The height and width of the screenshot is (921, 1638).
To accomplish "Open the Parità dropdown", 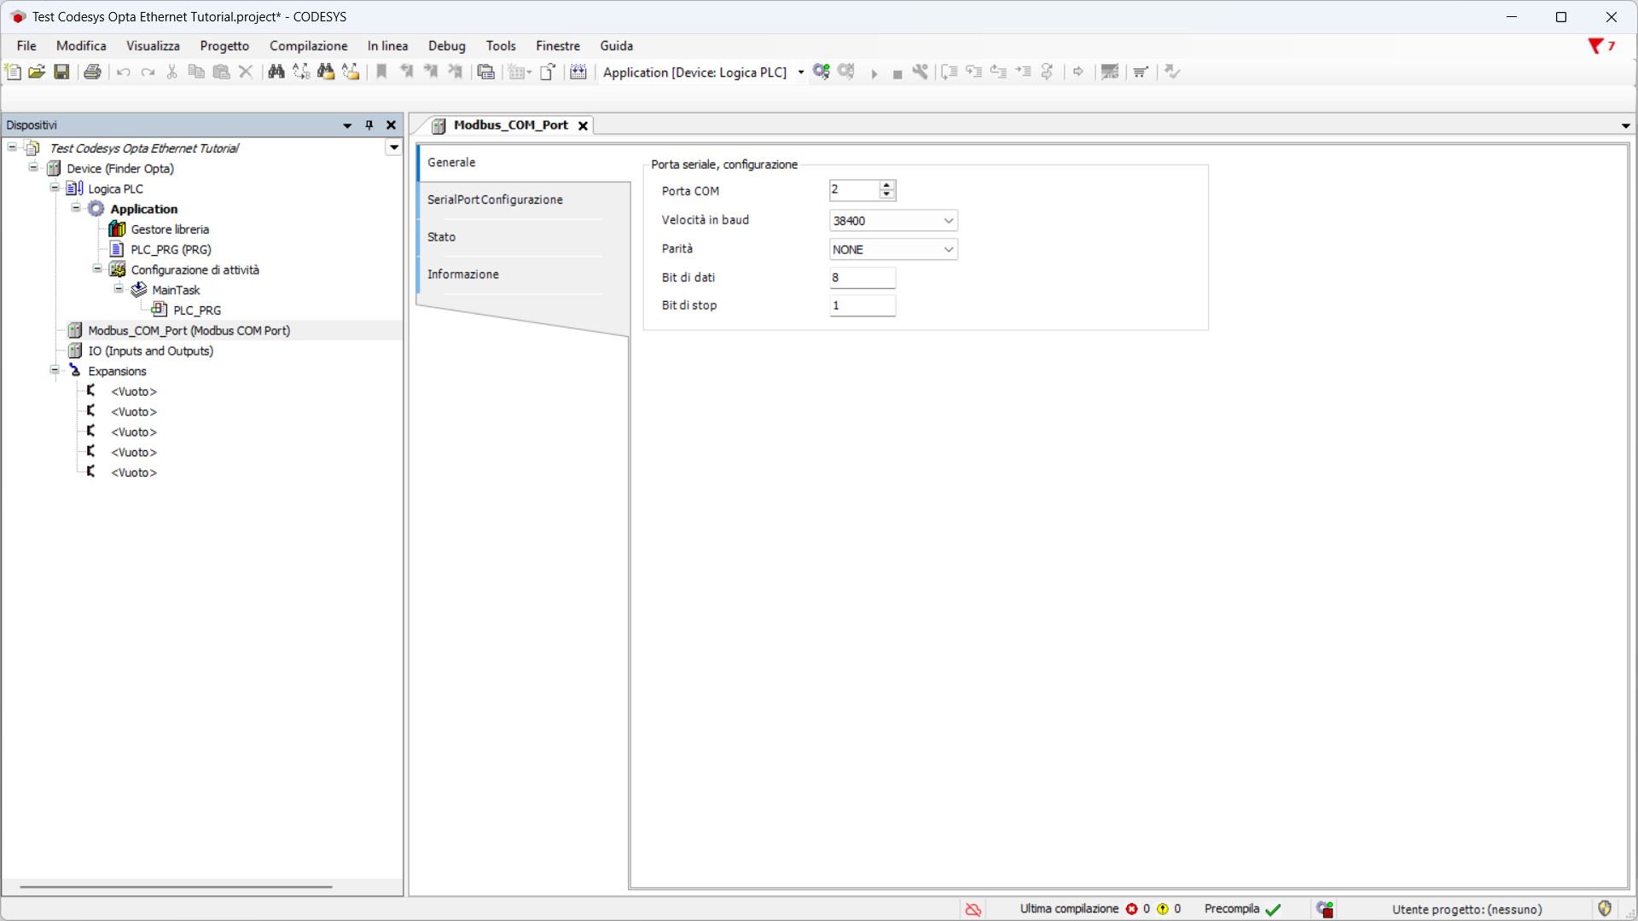I will point(948,250).
